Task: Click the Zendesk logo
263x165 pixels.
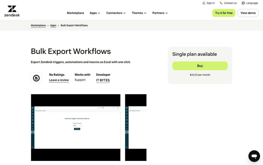Action: [x=12, y=11]
